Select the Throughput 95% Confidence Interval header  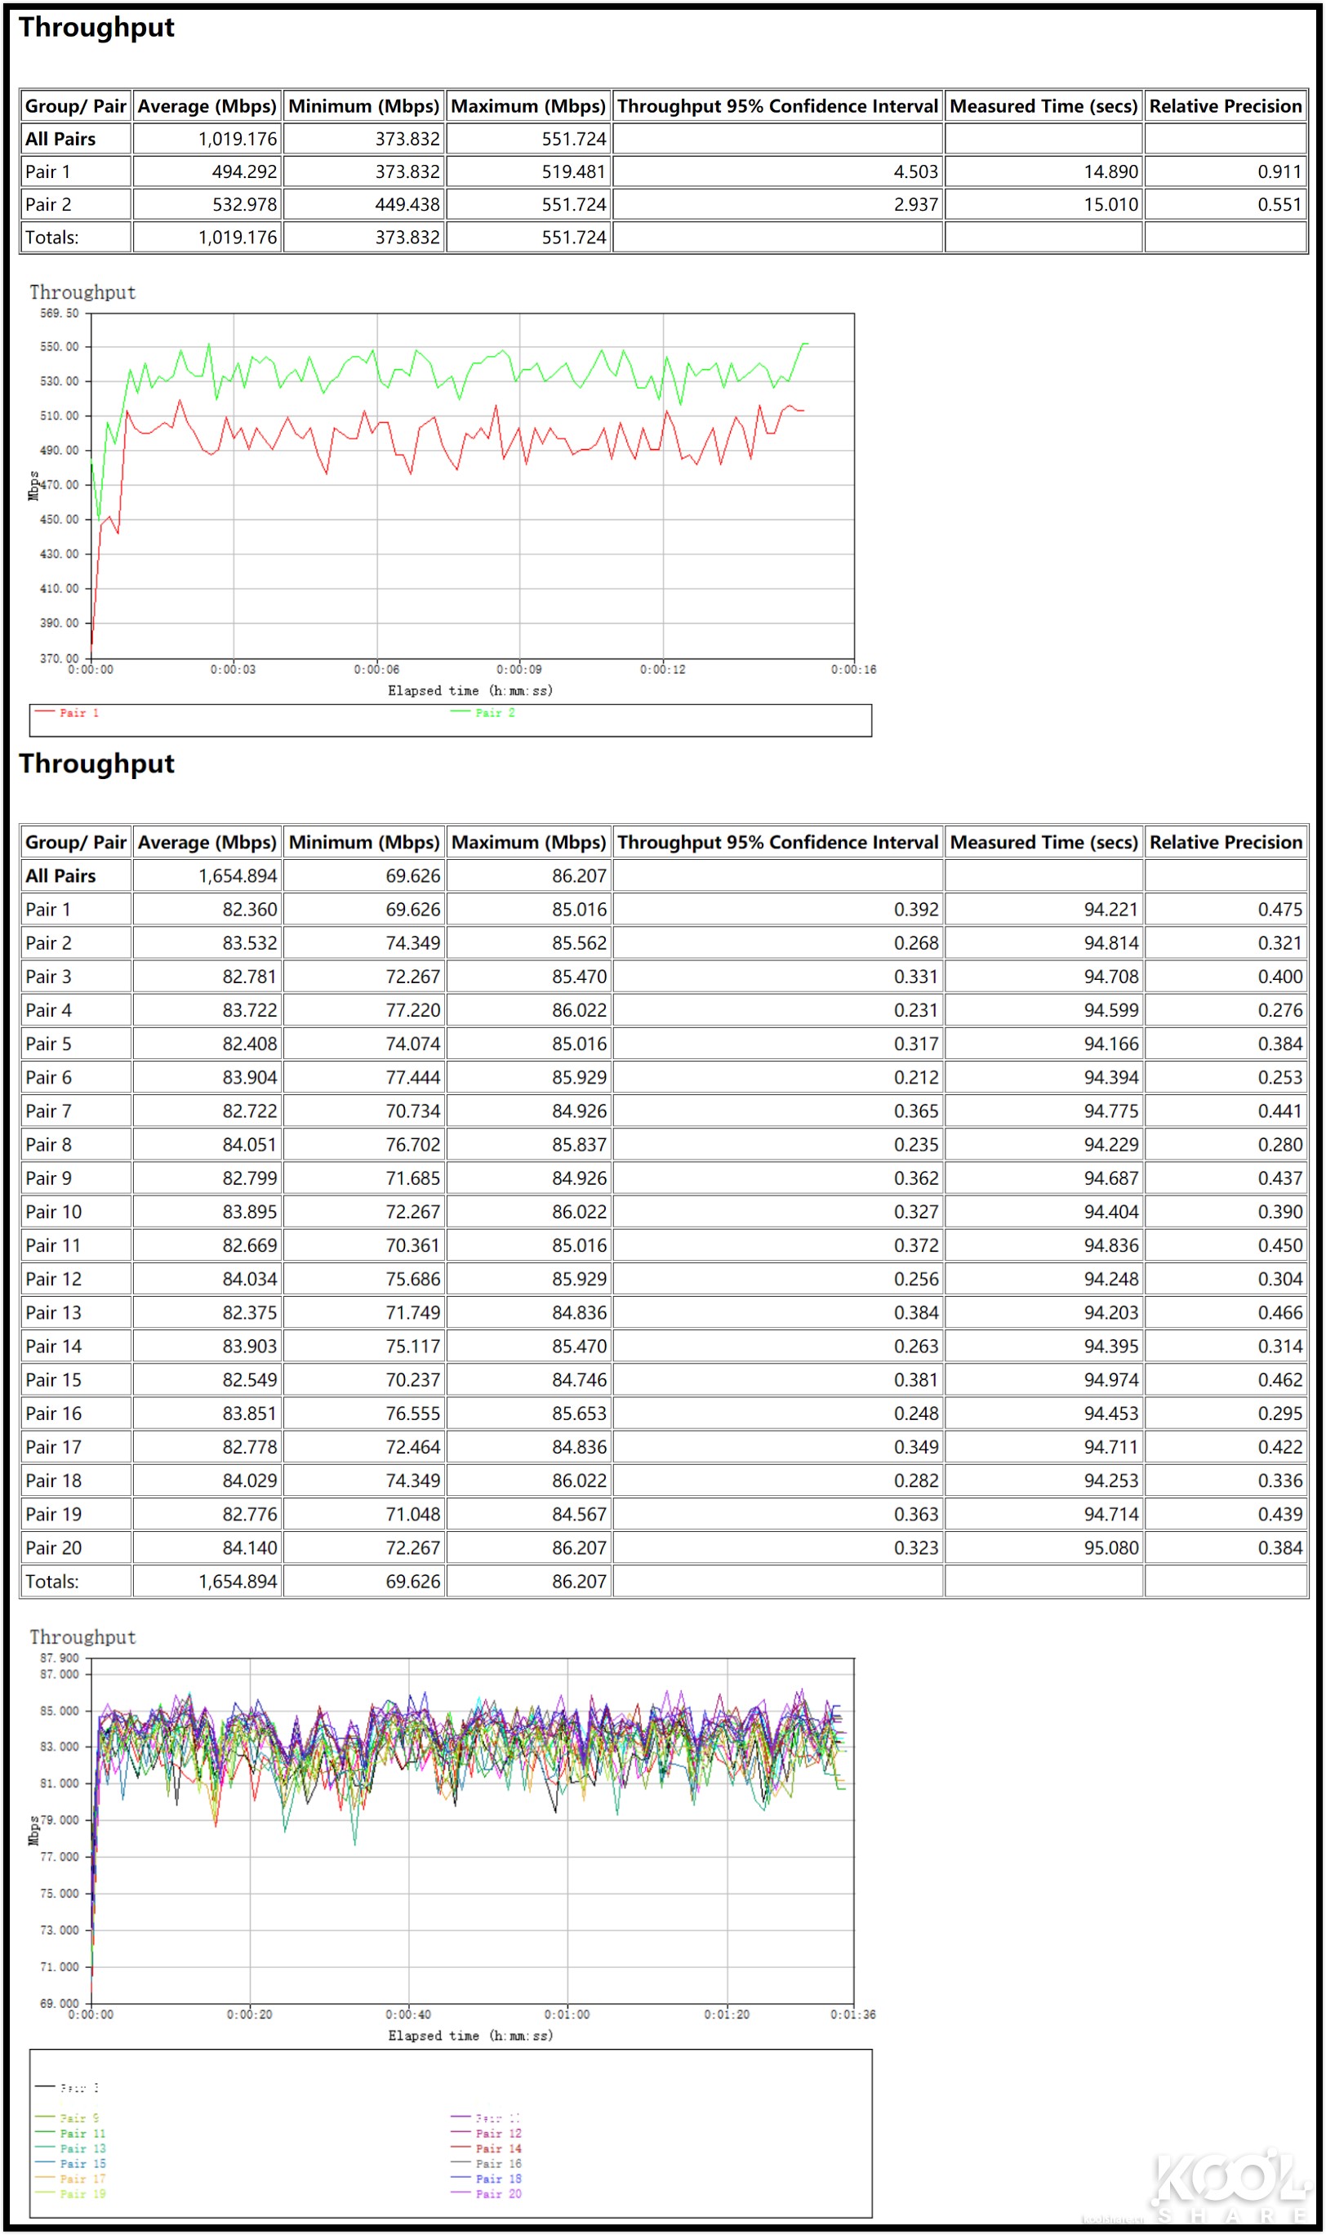click(x=777, y=105)
